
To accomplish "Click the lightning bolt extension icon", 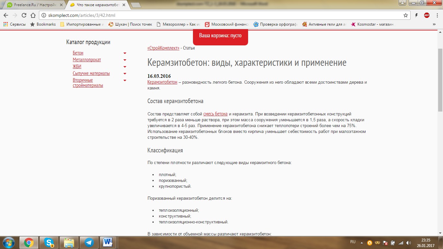I will 417,15.
